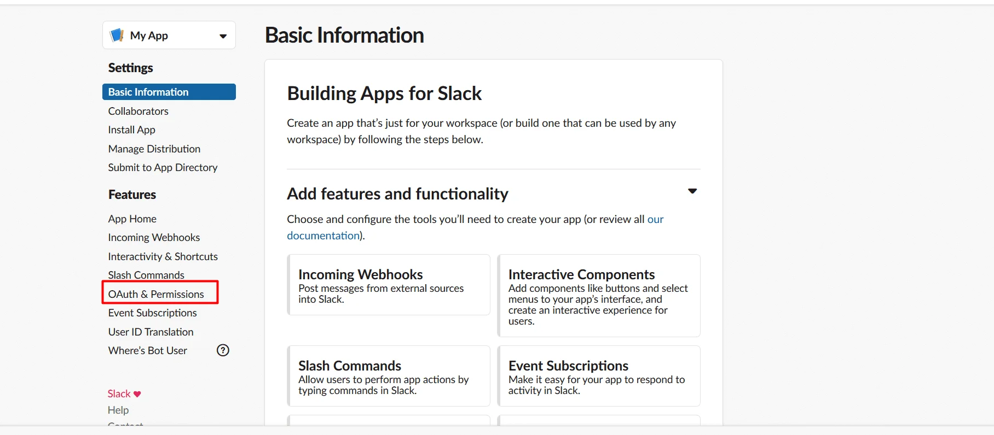
Task: Select the Incoming Webhooks feature card
Action: click(389, 285)
